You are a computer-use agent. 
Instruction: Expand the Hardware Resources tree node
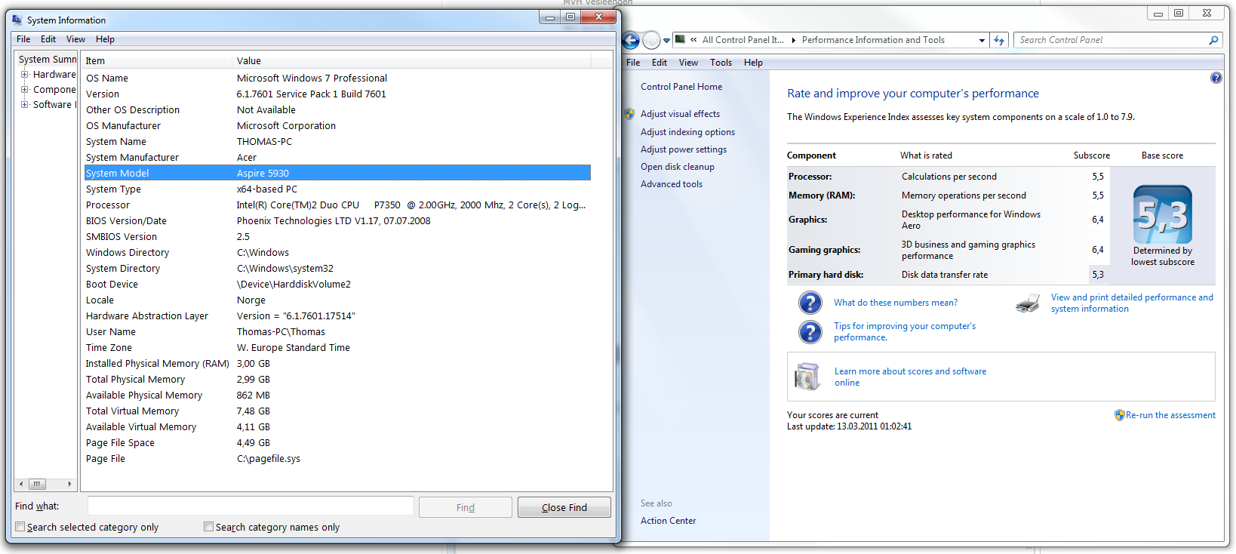[25, 75]
